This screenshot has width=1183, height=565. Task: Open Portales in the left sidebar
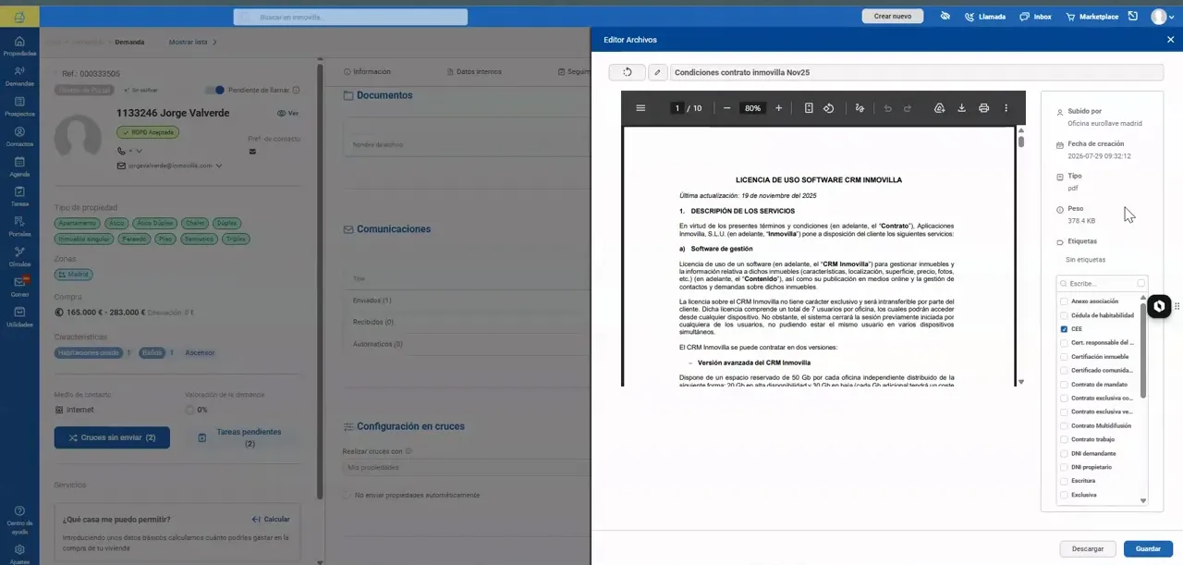tap(19, 227)
